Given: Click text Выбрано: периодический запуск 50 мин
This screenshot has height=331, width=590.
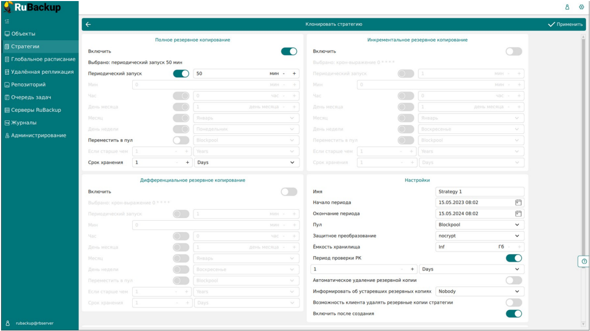Looking at the screenshot, I should (x=135, y=63).
